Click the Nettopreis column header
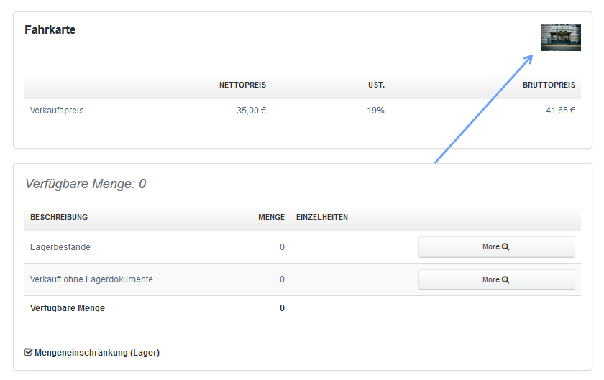The image size is (604, 380). tap(242, 85)
